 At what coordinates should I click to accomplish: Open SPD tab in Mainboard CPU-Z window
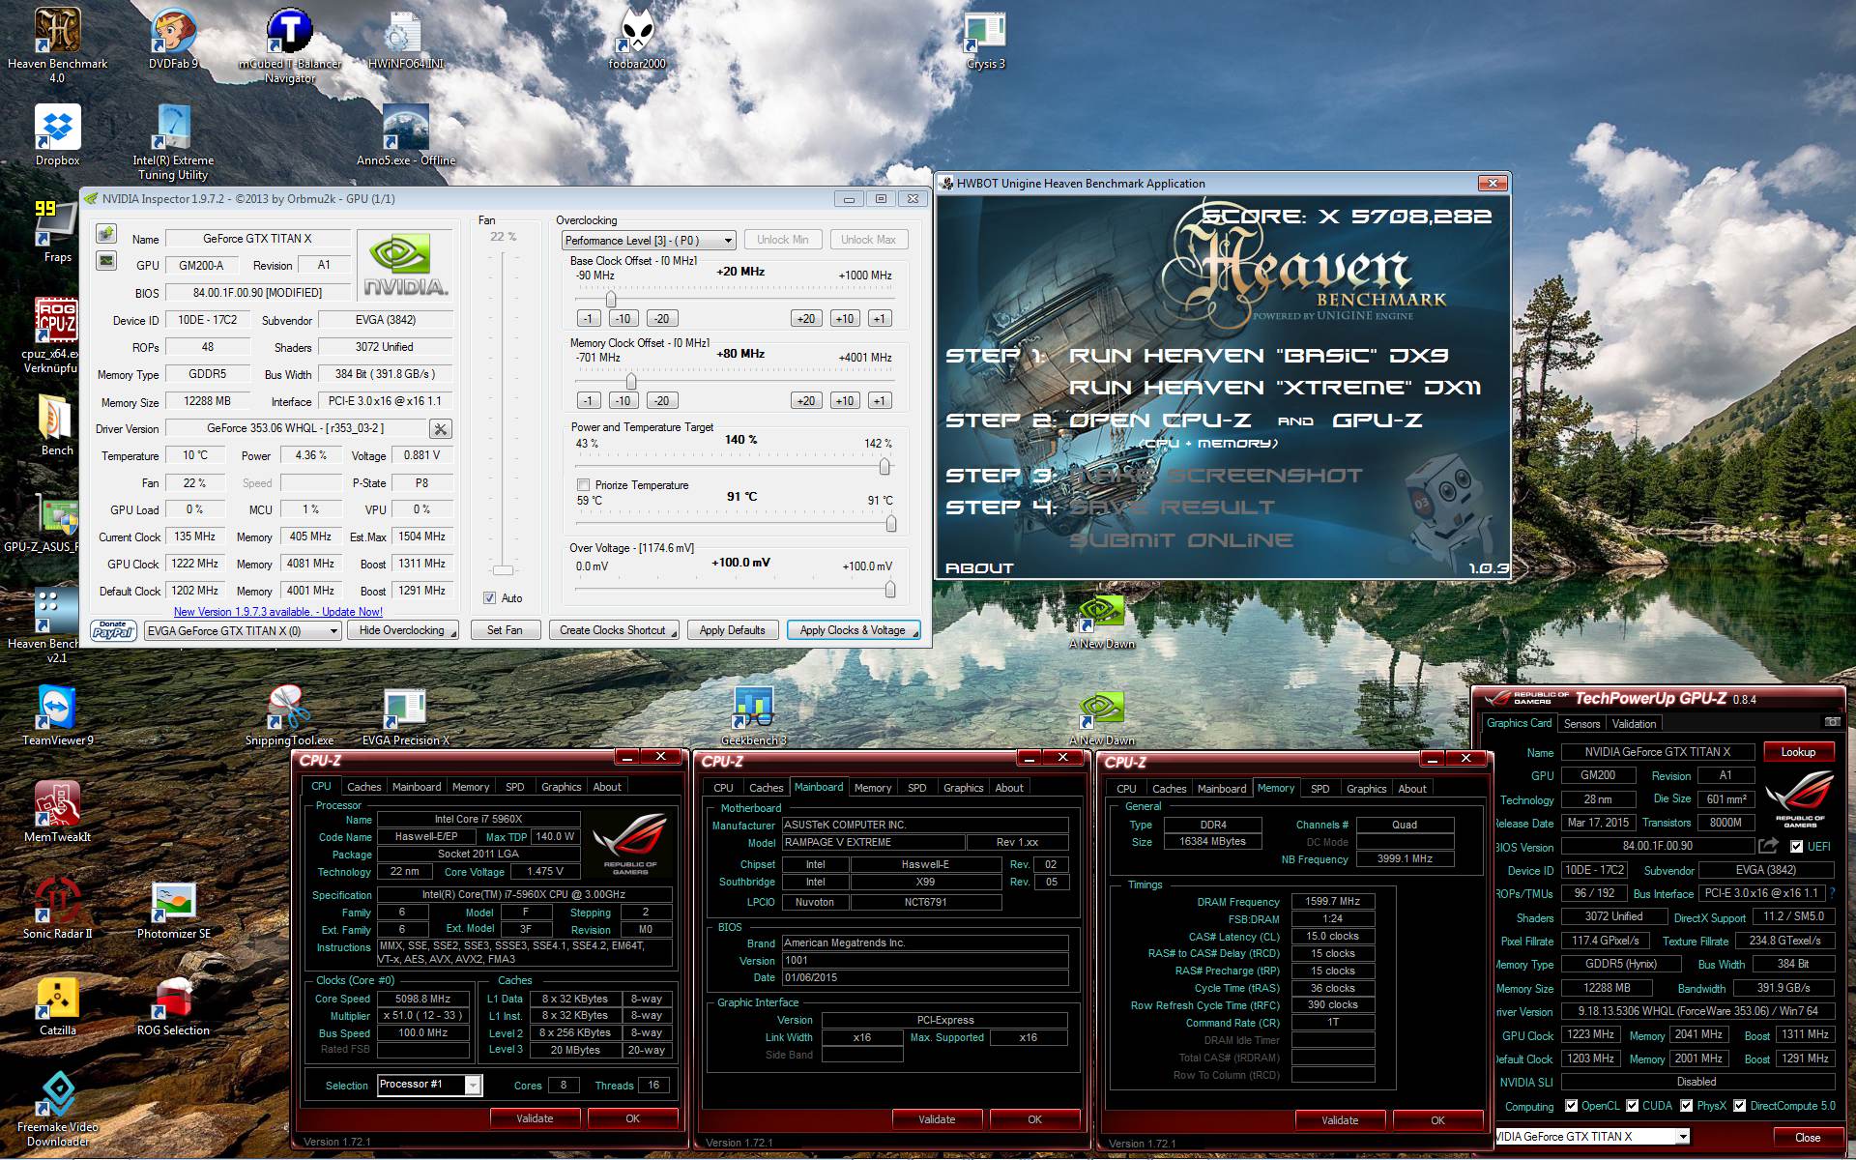pos(916,788)
